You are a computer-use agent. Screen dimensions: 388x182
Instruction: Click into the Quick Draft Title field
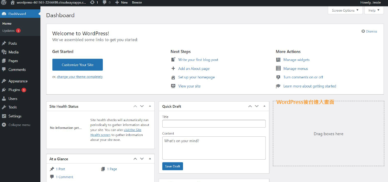[214, 124]
